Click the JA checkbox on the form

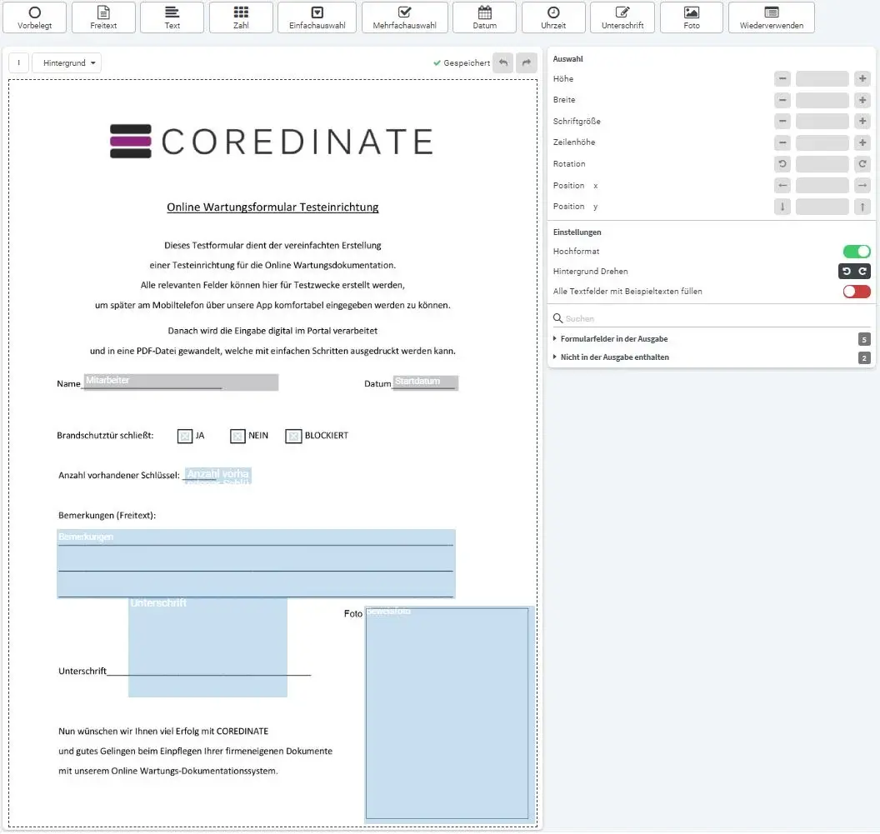[x=185, y=436]
